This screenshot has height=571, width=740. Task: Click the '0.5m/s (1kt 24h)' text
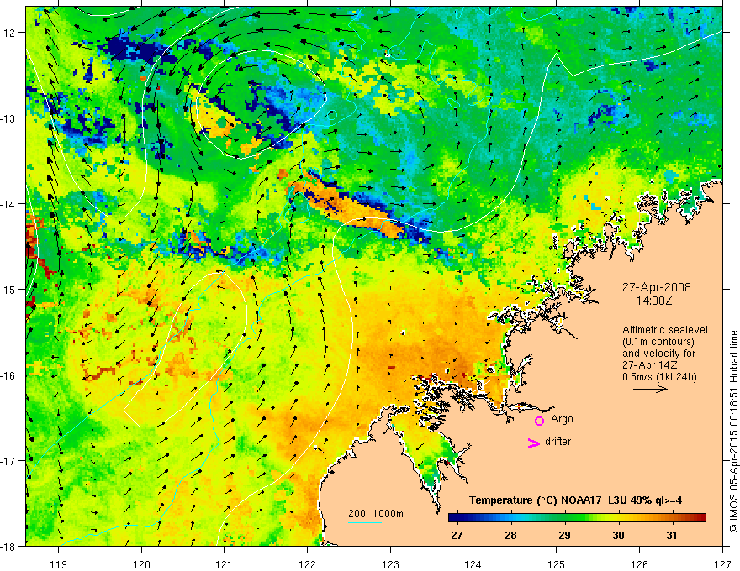point(659,376)
